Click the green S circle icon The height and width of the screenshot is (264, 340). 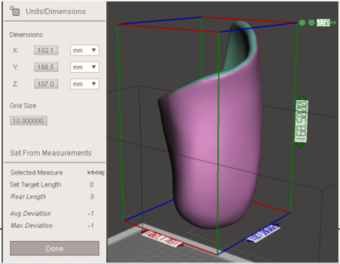302,23
